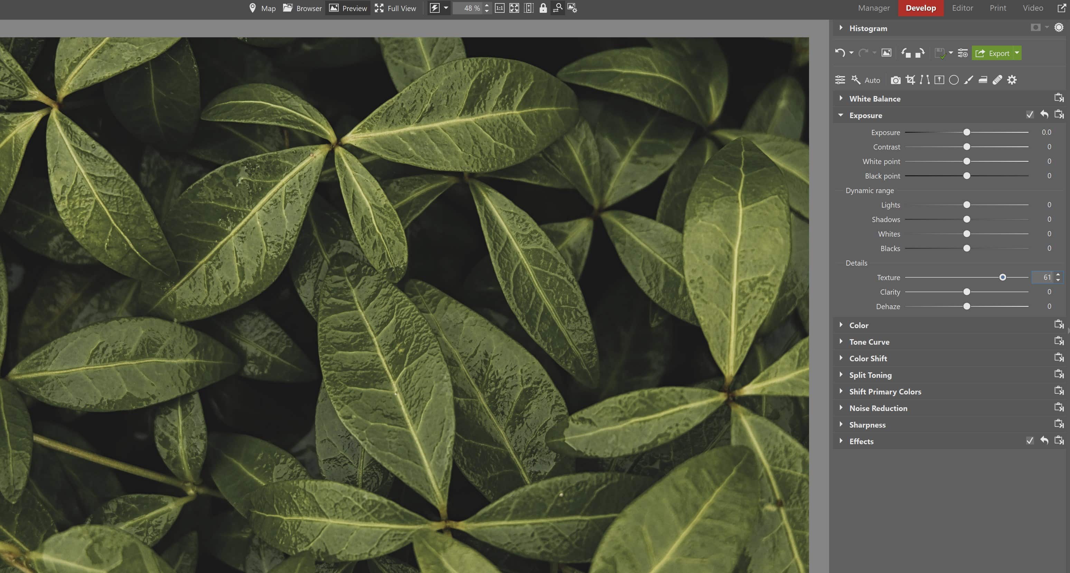Screen dimensions: 1070x573
Task: Open the image display settings icon
Action: pyautogui.click(x=572, y=8)
